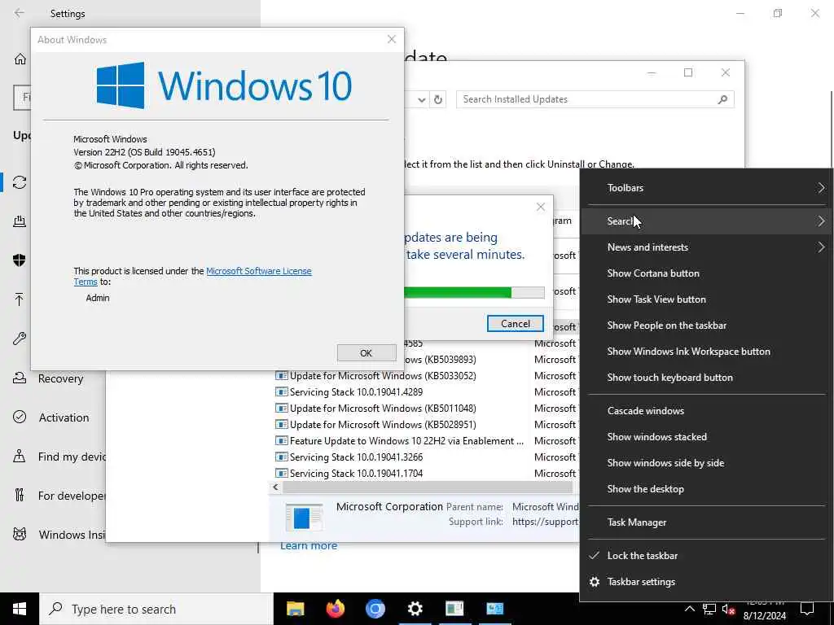The width and height of the screenshot is (834, 625).
Task: Expand the Search submenu
Action: tap(706, 221)
